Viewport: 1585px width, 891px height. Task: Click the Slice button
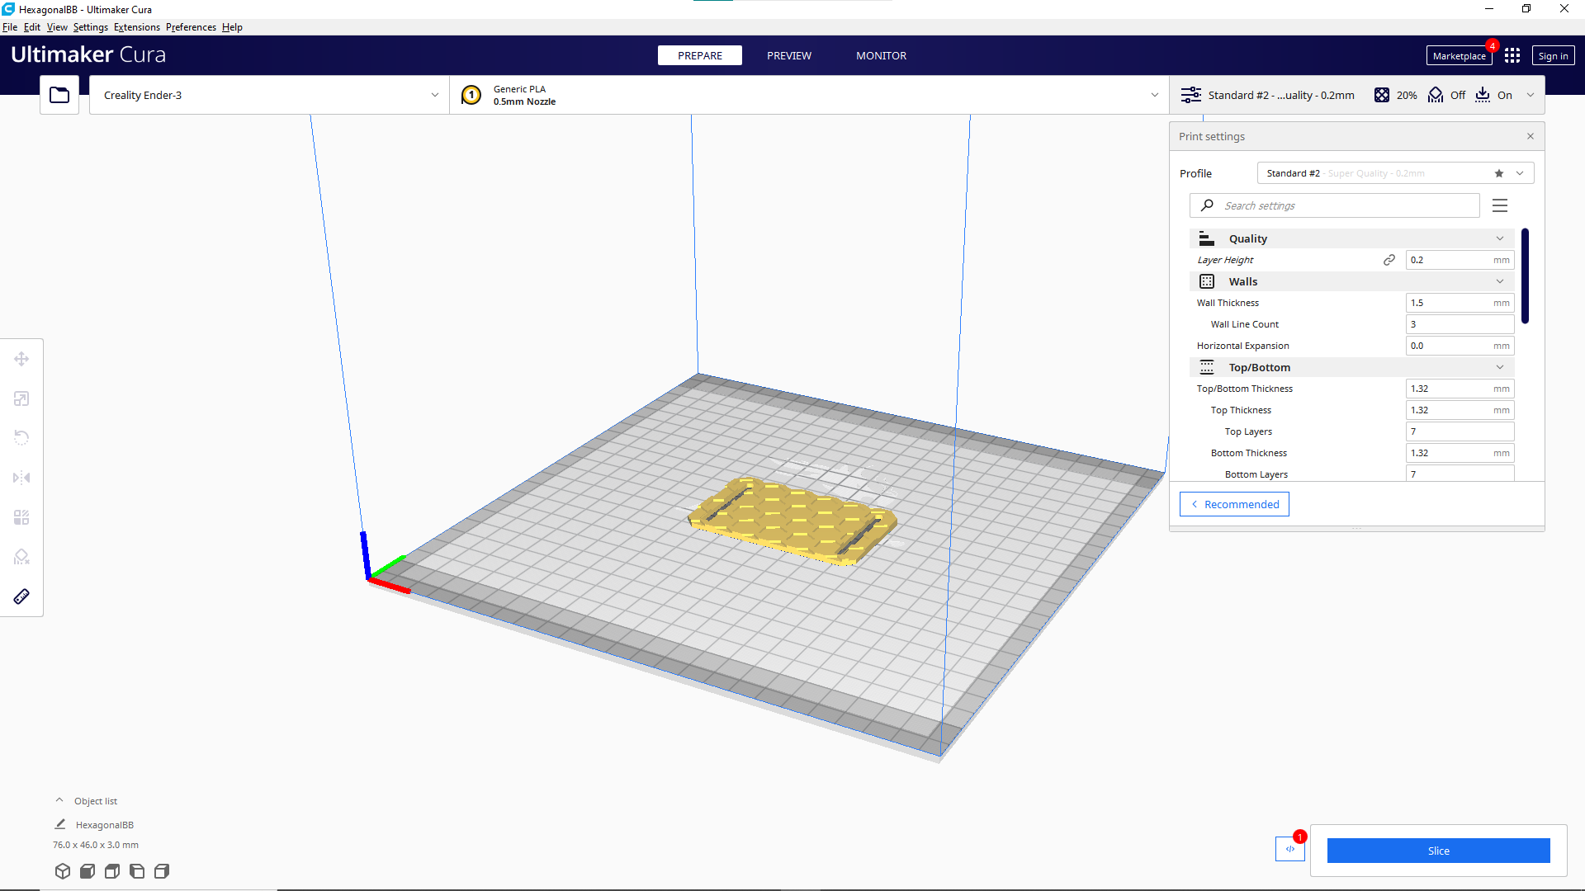(1438, 851)
